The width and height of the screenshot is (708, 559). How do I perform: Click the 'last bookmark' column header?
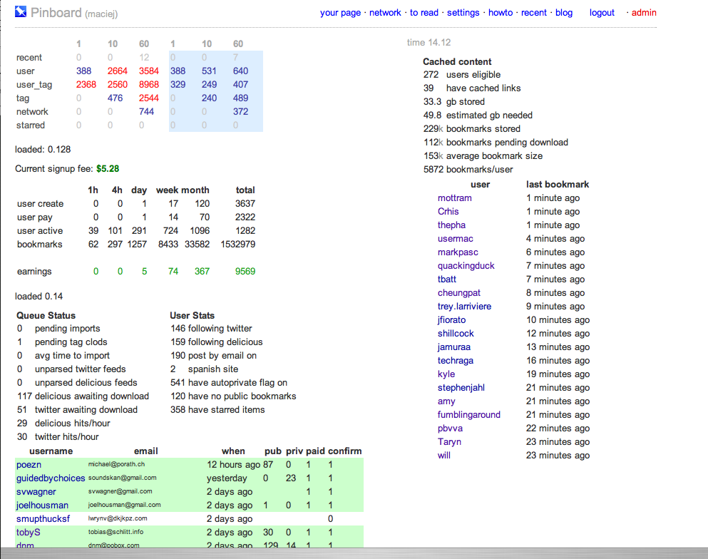558,184
